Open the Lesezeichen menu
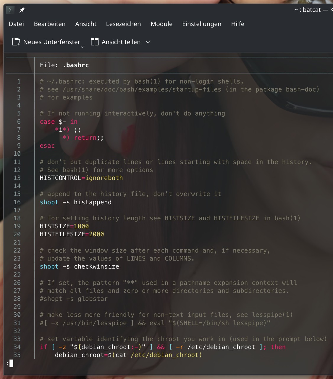Image resolution: width=333 pixels, height=379 pixels. [123, 24]
